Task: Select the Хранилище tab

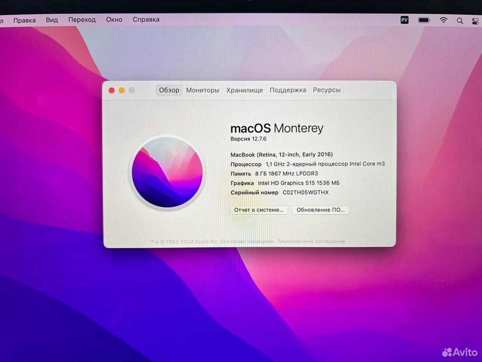Action: pos(245,90)
